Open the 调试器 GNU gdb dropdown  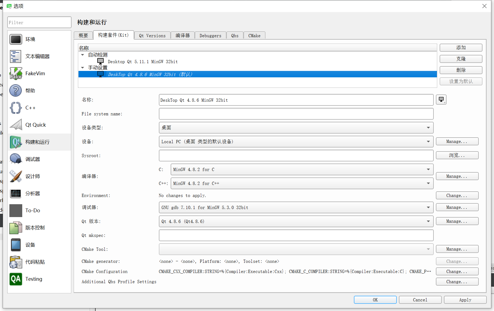click(296, 207)
